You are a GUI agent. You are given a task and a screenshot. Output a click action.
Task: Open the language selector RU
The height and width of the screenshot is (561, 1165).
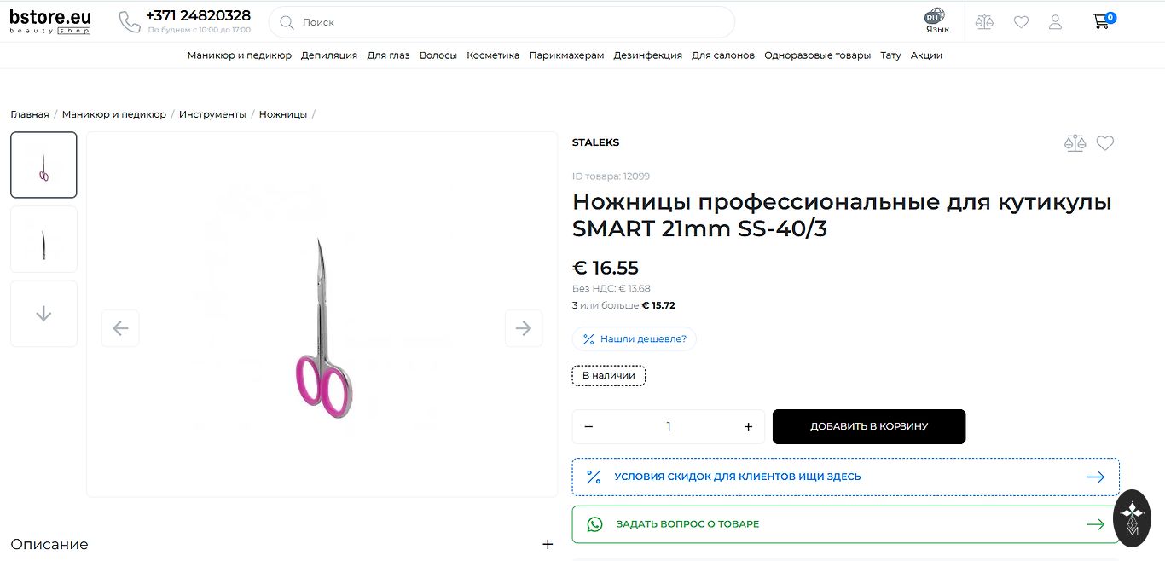pos(936,22)
